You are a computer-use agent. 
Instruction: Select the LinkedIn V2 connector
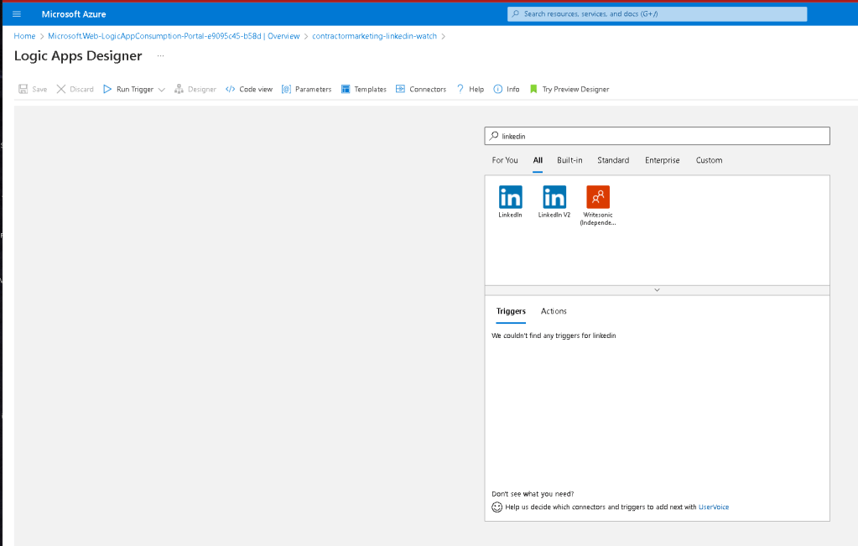(554, 202)
